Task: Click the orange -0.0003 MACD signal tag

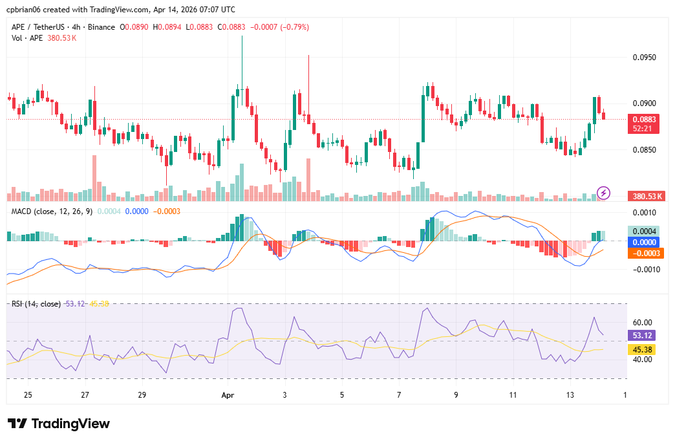Action: coord(646,254)
